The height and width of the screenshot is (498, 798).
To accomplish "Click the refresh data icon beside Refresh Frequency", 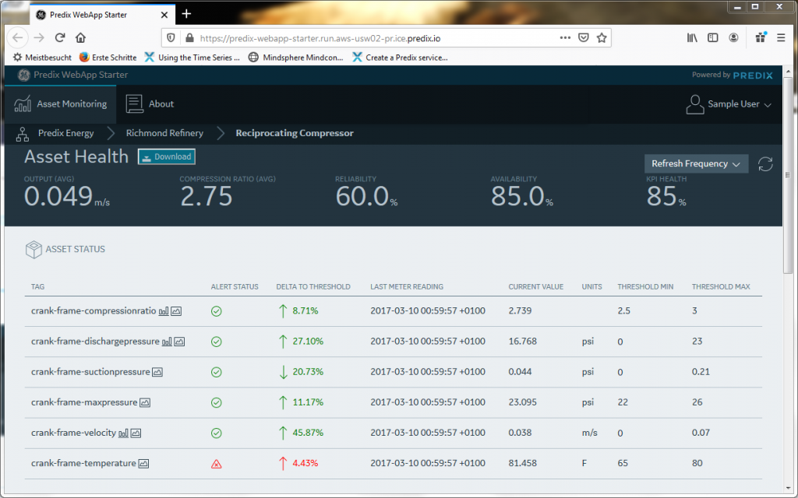I will coord(765,164).
